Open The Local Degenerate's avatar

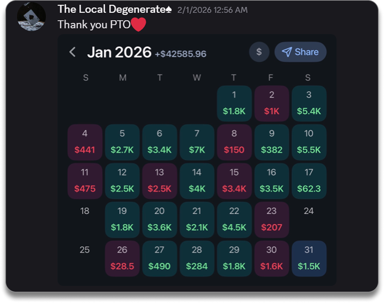tap(32, 17)
